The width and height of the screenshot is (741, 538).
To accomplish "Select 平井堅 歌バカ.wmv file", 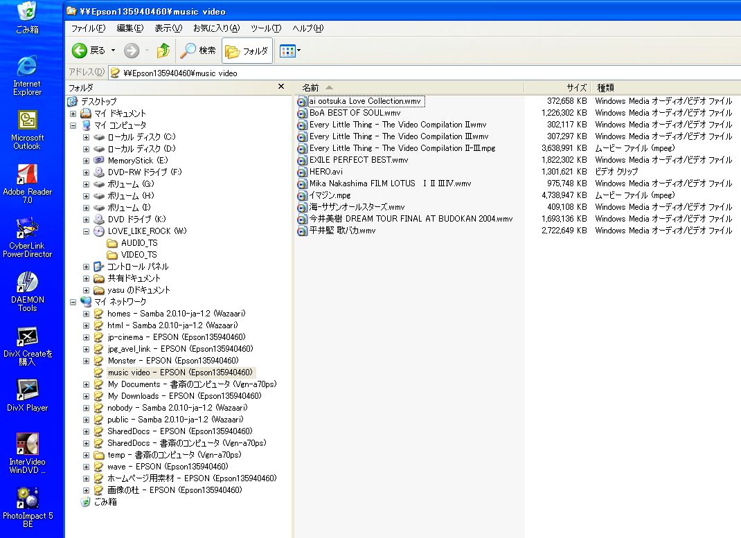I will point(342,231).
